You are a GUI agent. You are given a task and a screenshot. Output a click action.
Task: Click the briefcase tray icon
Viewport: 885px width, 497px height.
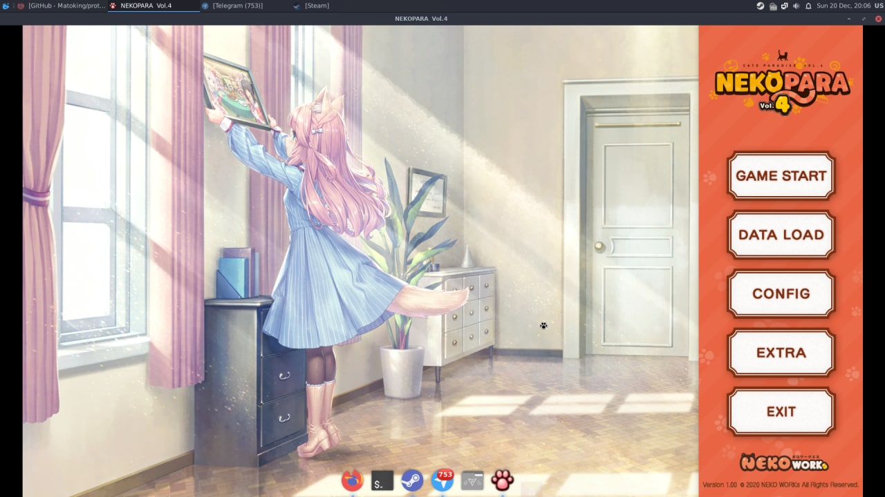pyautogui.click(x=773, y=6)
